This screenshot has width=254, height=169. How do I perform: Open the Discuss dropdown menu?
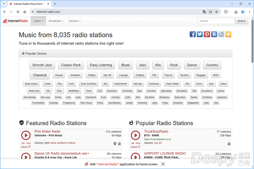coord(75,21)
